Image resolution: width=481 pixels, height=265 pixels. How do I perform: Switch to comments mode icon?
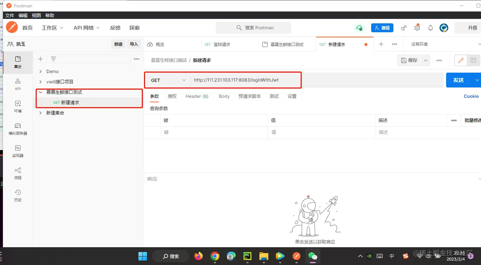tap(473, 60)
